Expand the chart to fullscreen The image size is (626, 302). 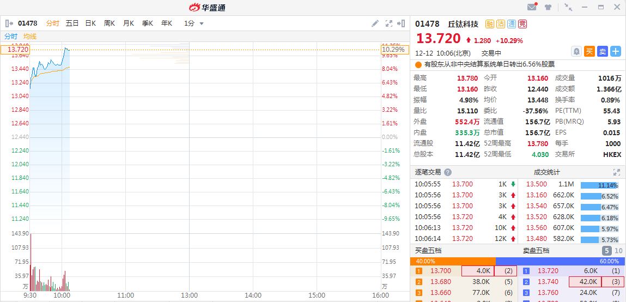point(389,23)
